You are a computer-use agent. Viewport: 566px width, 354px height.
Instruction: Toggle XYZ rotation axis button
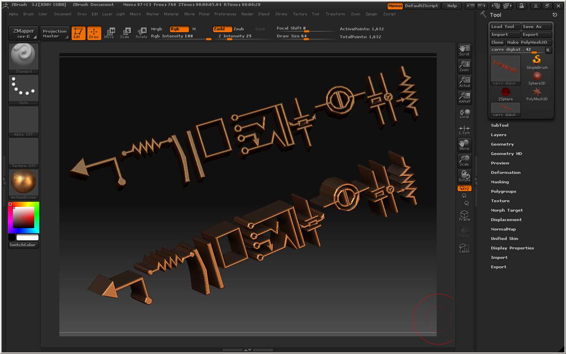[x=465, y=188]
